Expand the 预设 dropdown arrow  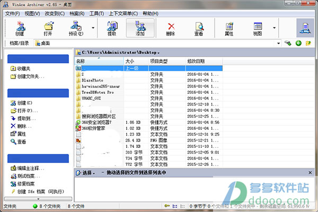(93, 28)
